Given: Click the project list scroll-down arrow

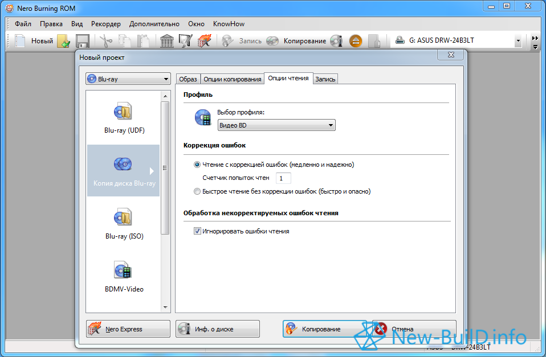Looking at the screenshot, I should point(165,307).
